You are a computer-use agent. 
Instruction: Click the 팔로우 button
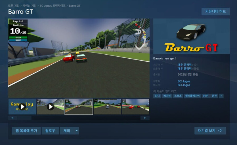coord(50,131)
